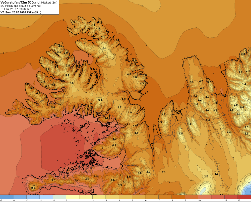Click the 1.5 temperature value on map

point(181,133)
